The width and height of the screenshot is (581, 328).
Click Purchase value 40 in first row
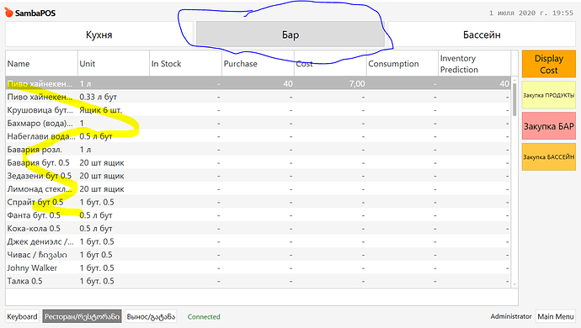click(288, 83)
